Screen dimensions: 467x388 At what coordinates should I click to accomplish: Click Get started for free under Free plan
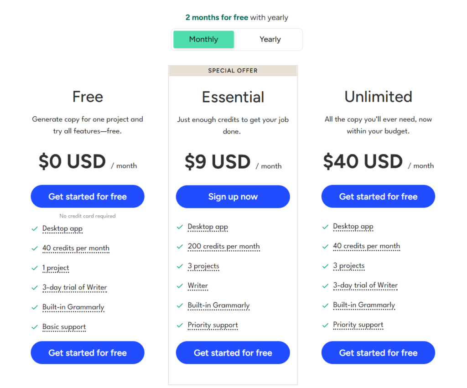tap(88, 196)
